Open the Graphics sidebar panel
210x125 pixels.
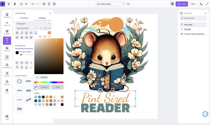tap(7, 32)
